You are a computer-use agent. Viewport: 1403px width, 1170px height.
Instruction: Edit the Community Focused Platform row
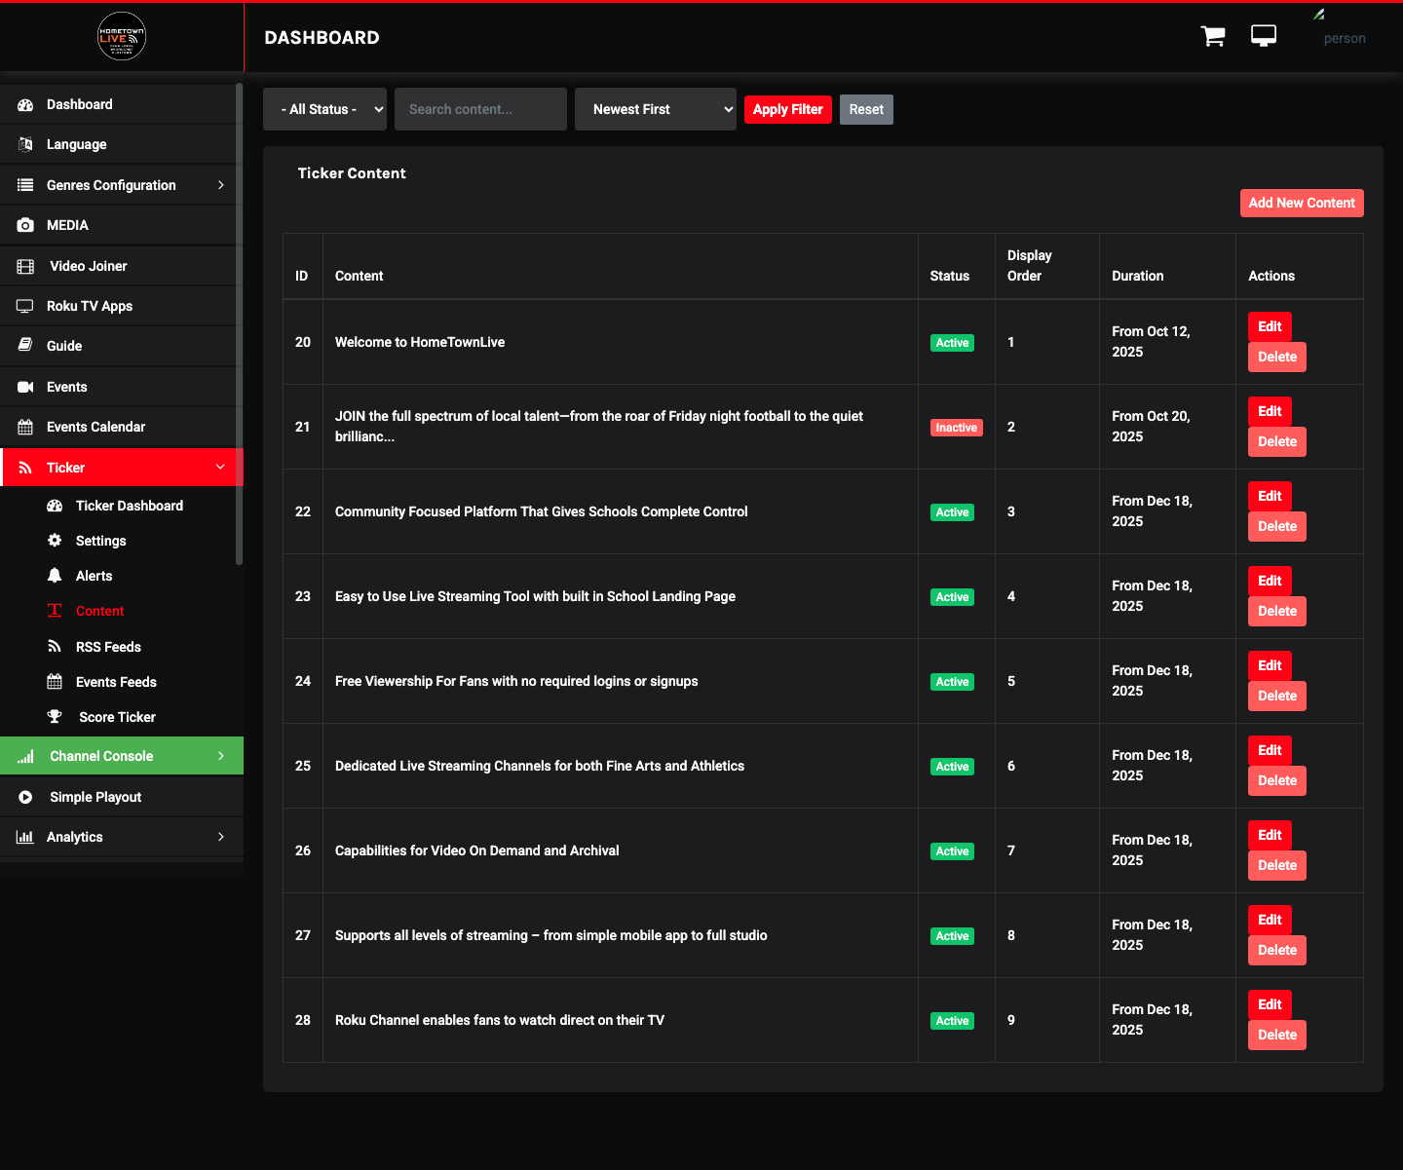tap(1270, 496)
